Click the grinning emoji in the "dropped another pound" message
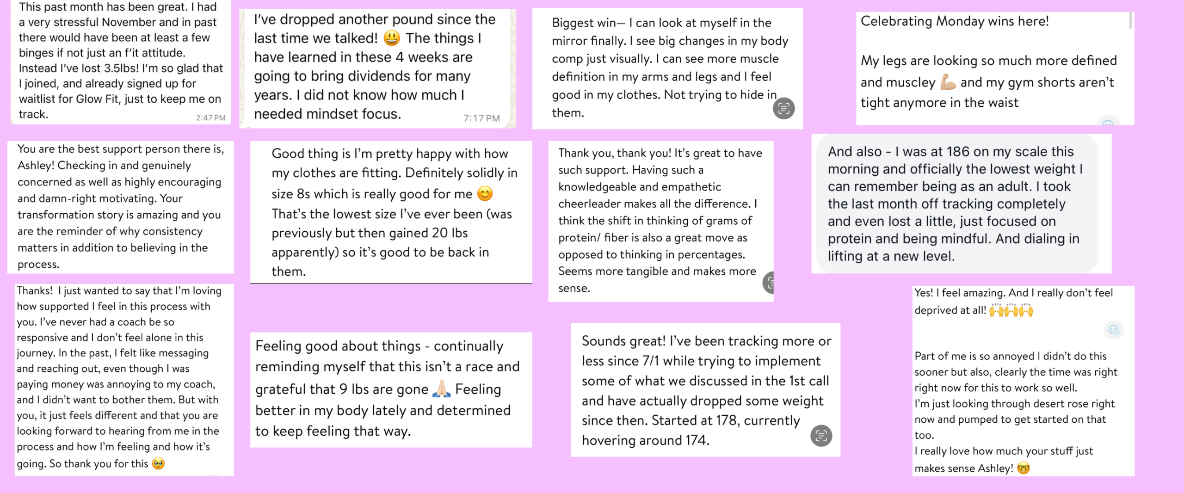Screen dimensions: 1184x493 coord(391,38)
